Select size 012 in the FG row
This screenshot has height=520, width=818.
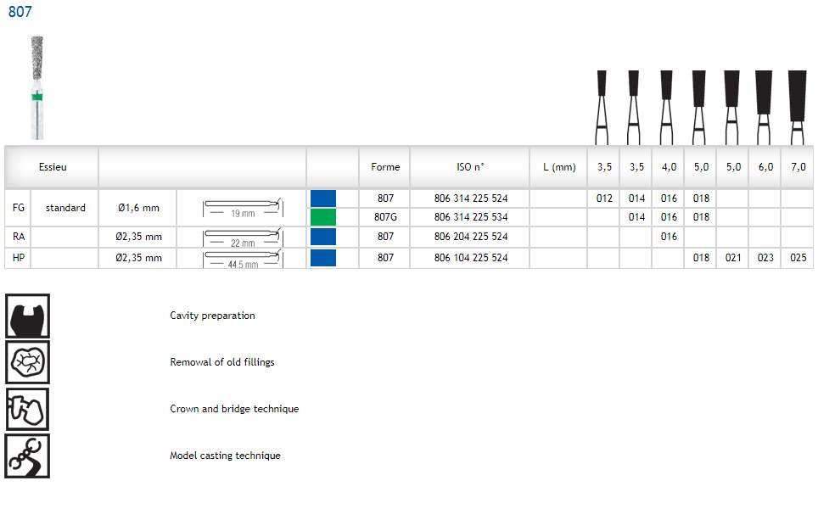pos(603,198)
